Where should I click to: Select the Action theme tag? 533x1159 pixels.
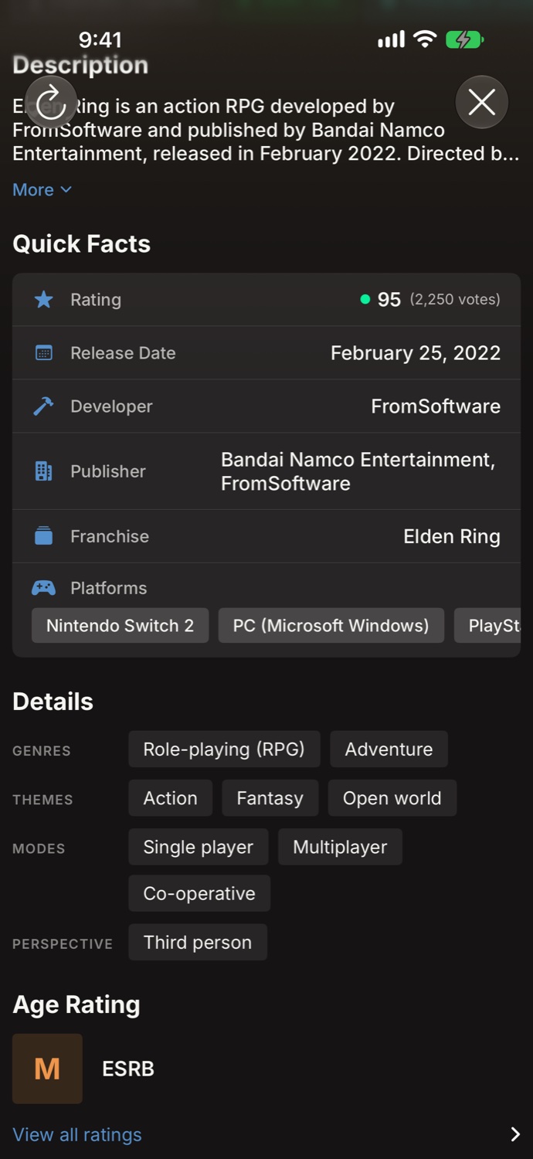(x=170, y=798)
